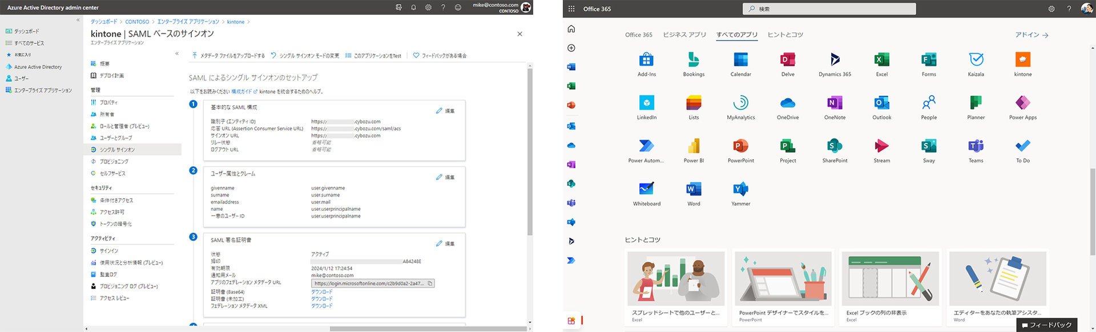Collapse the kintone resource menu
The width and height of the screenshot is (1096, 332).
pos(177,54)
